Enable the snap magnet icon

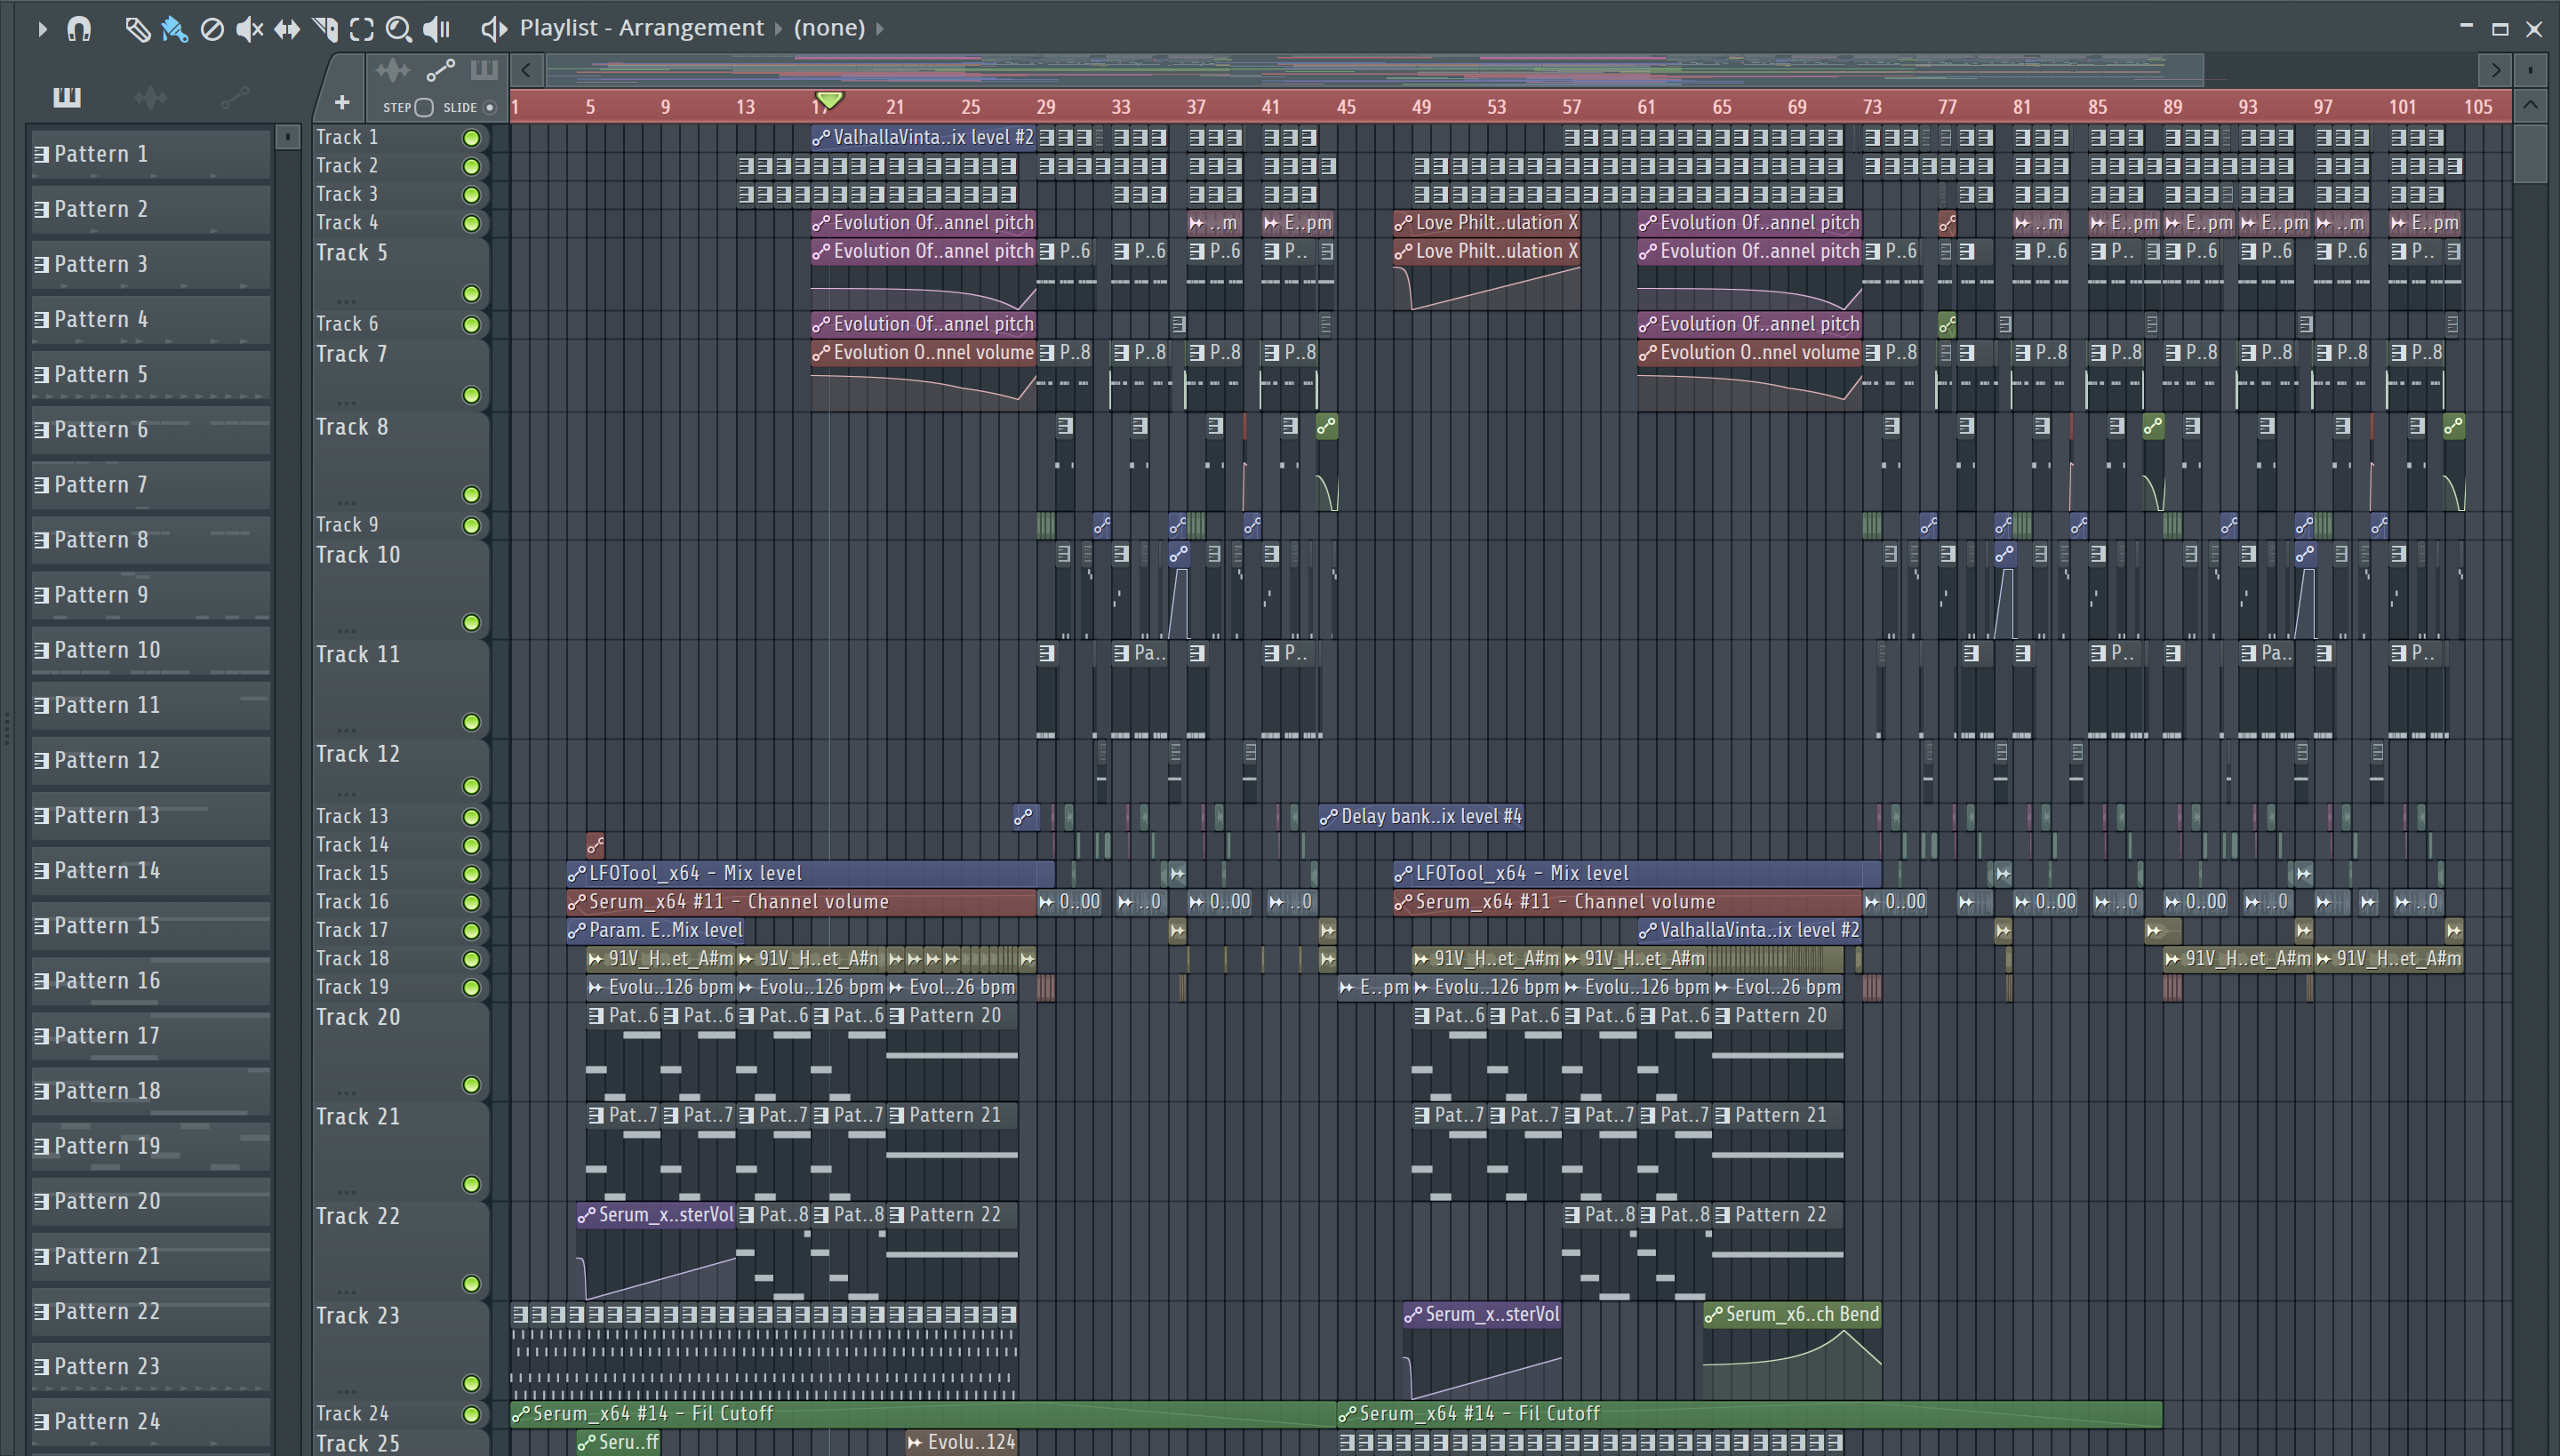(79, 29)
